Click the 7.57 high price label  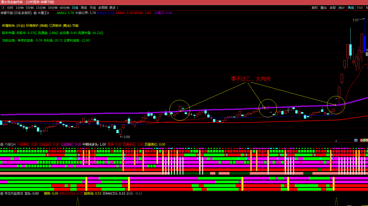tap(356, 20)
